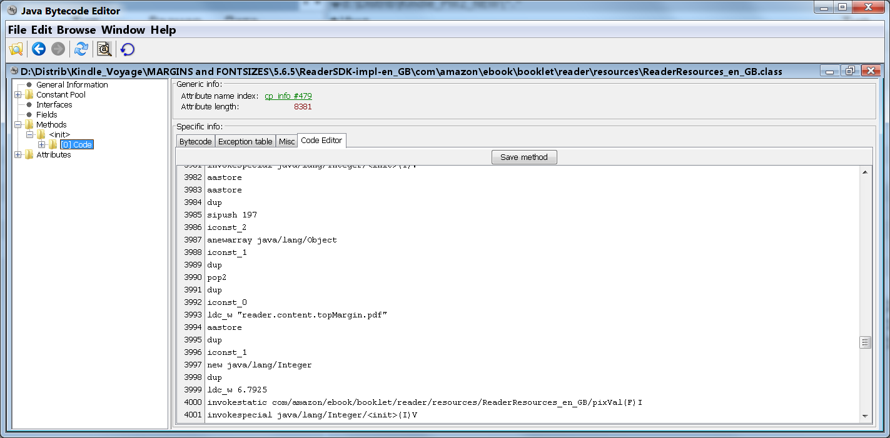Click the Methods folder icon

(x=29, y=124)
